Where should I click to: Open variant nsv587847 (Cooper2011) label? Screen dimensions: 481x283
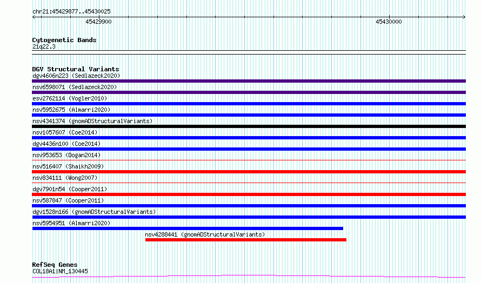[68, 200]
